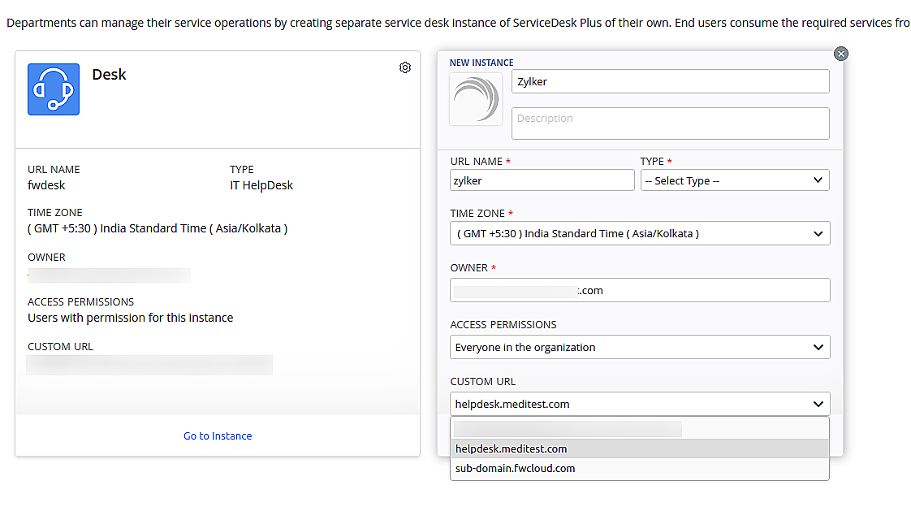Click the instance logo placeholder image

[476, 99]
